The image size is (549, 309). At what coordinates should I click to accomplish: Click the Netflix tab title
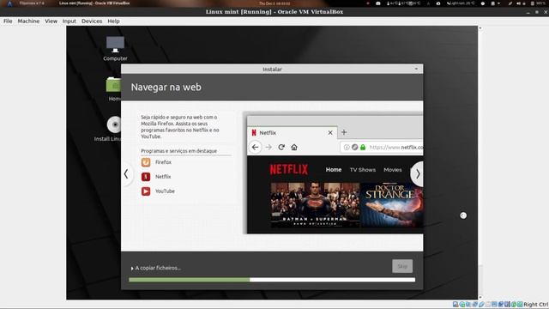tap(268, 133)
